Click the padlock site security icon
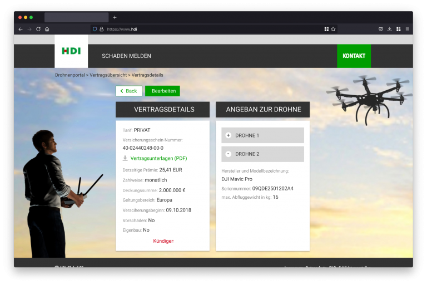 pyautogui.click(x=101, y=29)
